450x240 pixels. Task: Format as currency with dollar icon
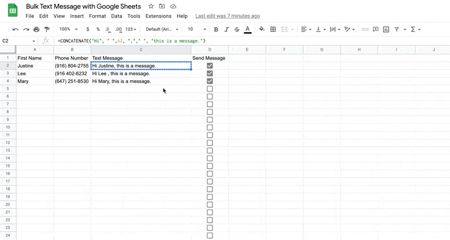tap(88, 29)
